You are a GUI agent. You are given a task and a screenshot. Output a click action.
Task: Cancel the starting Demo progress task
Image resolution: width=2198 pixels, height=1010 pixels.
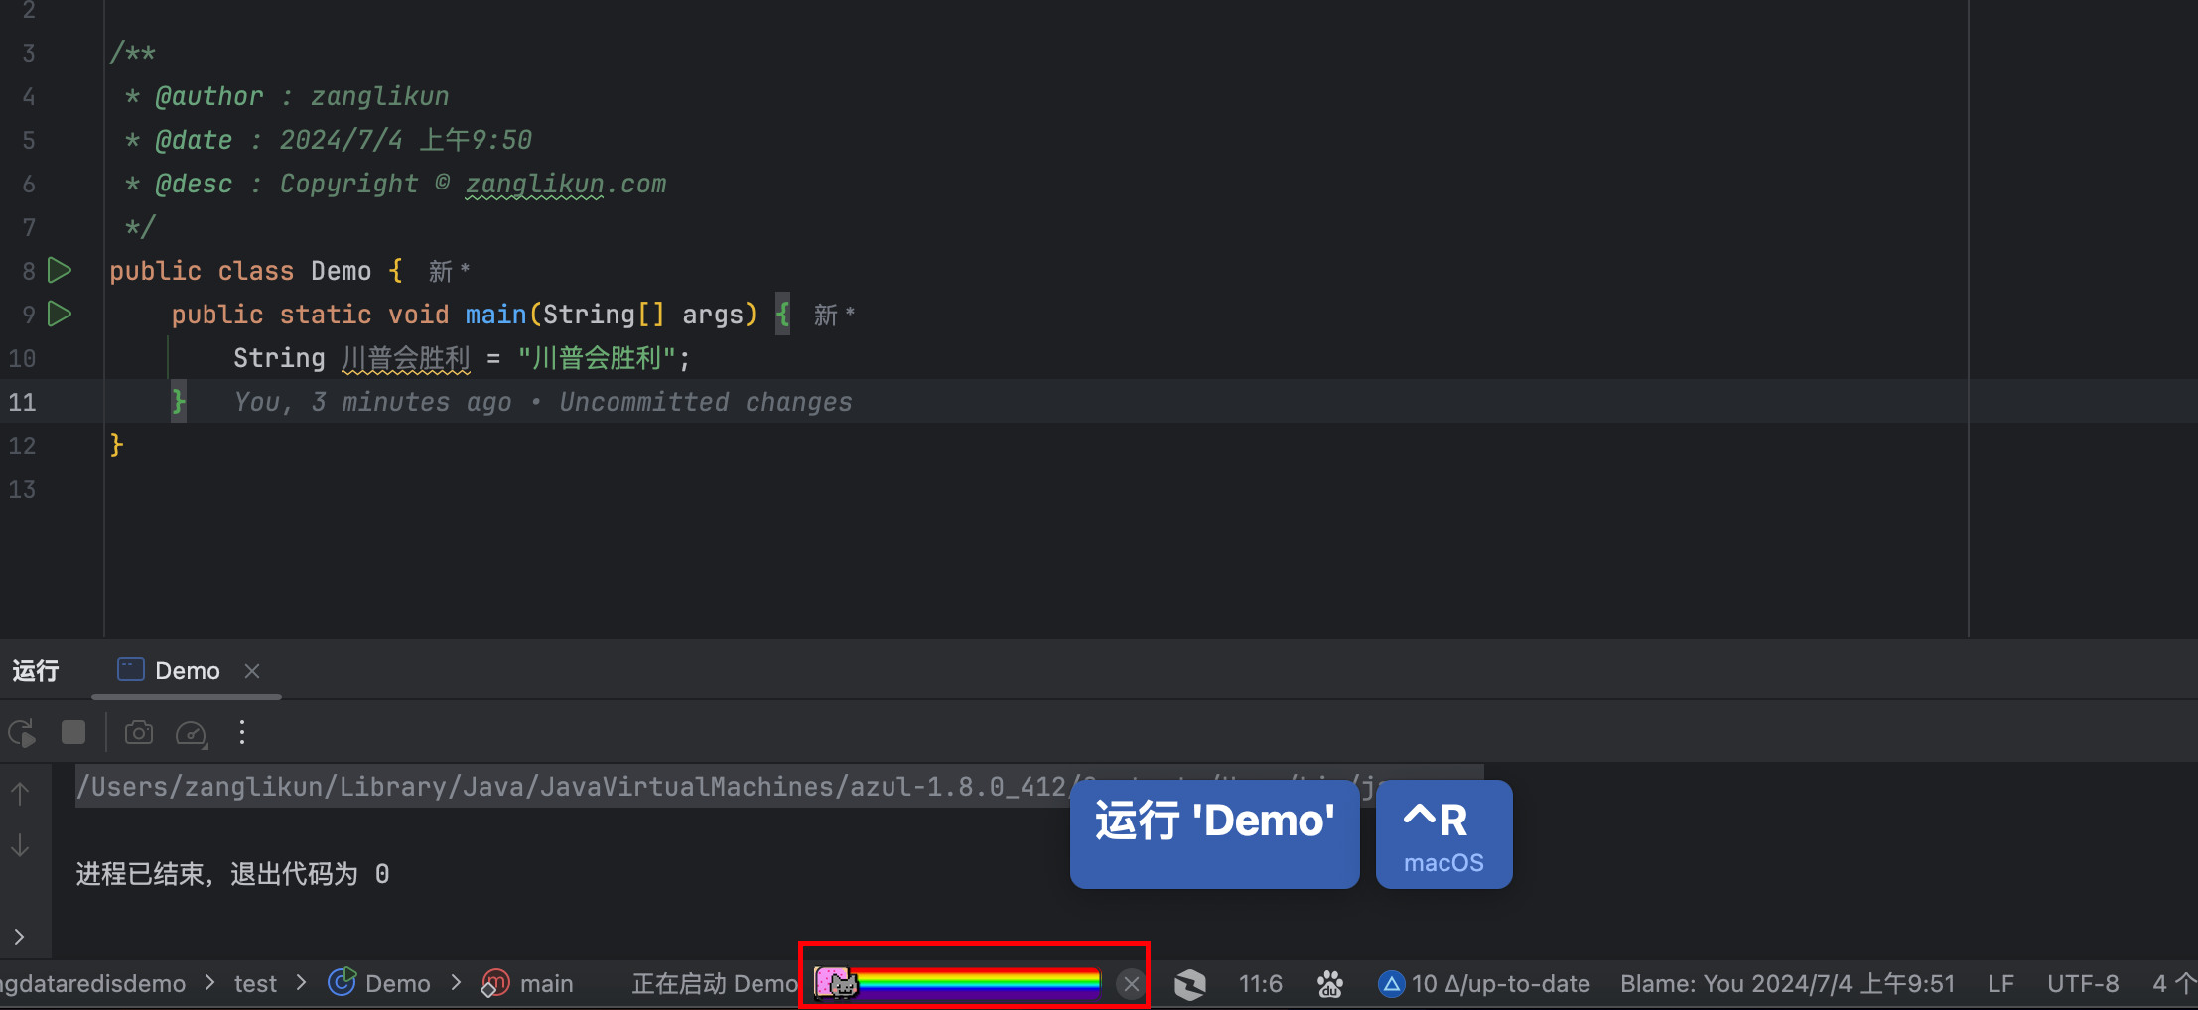[1131, 983]
